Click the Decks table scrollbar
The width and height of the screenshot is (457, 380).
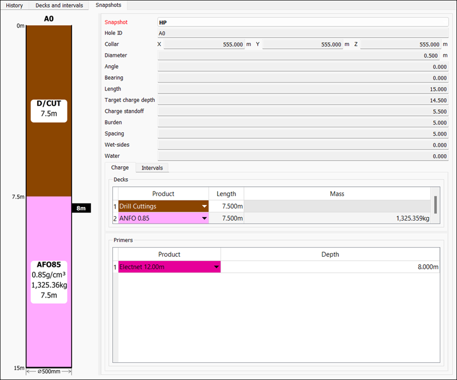(x=435, y=205)
